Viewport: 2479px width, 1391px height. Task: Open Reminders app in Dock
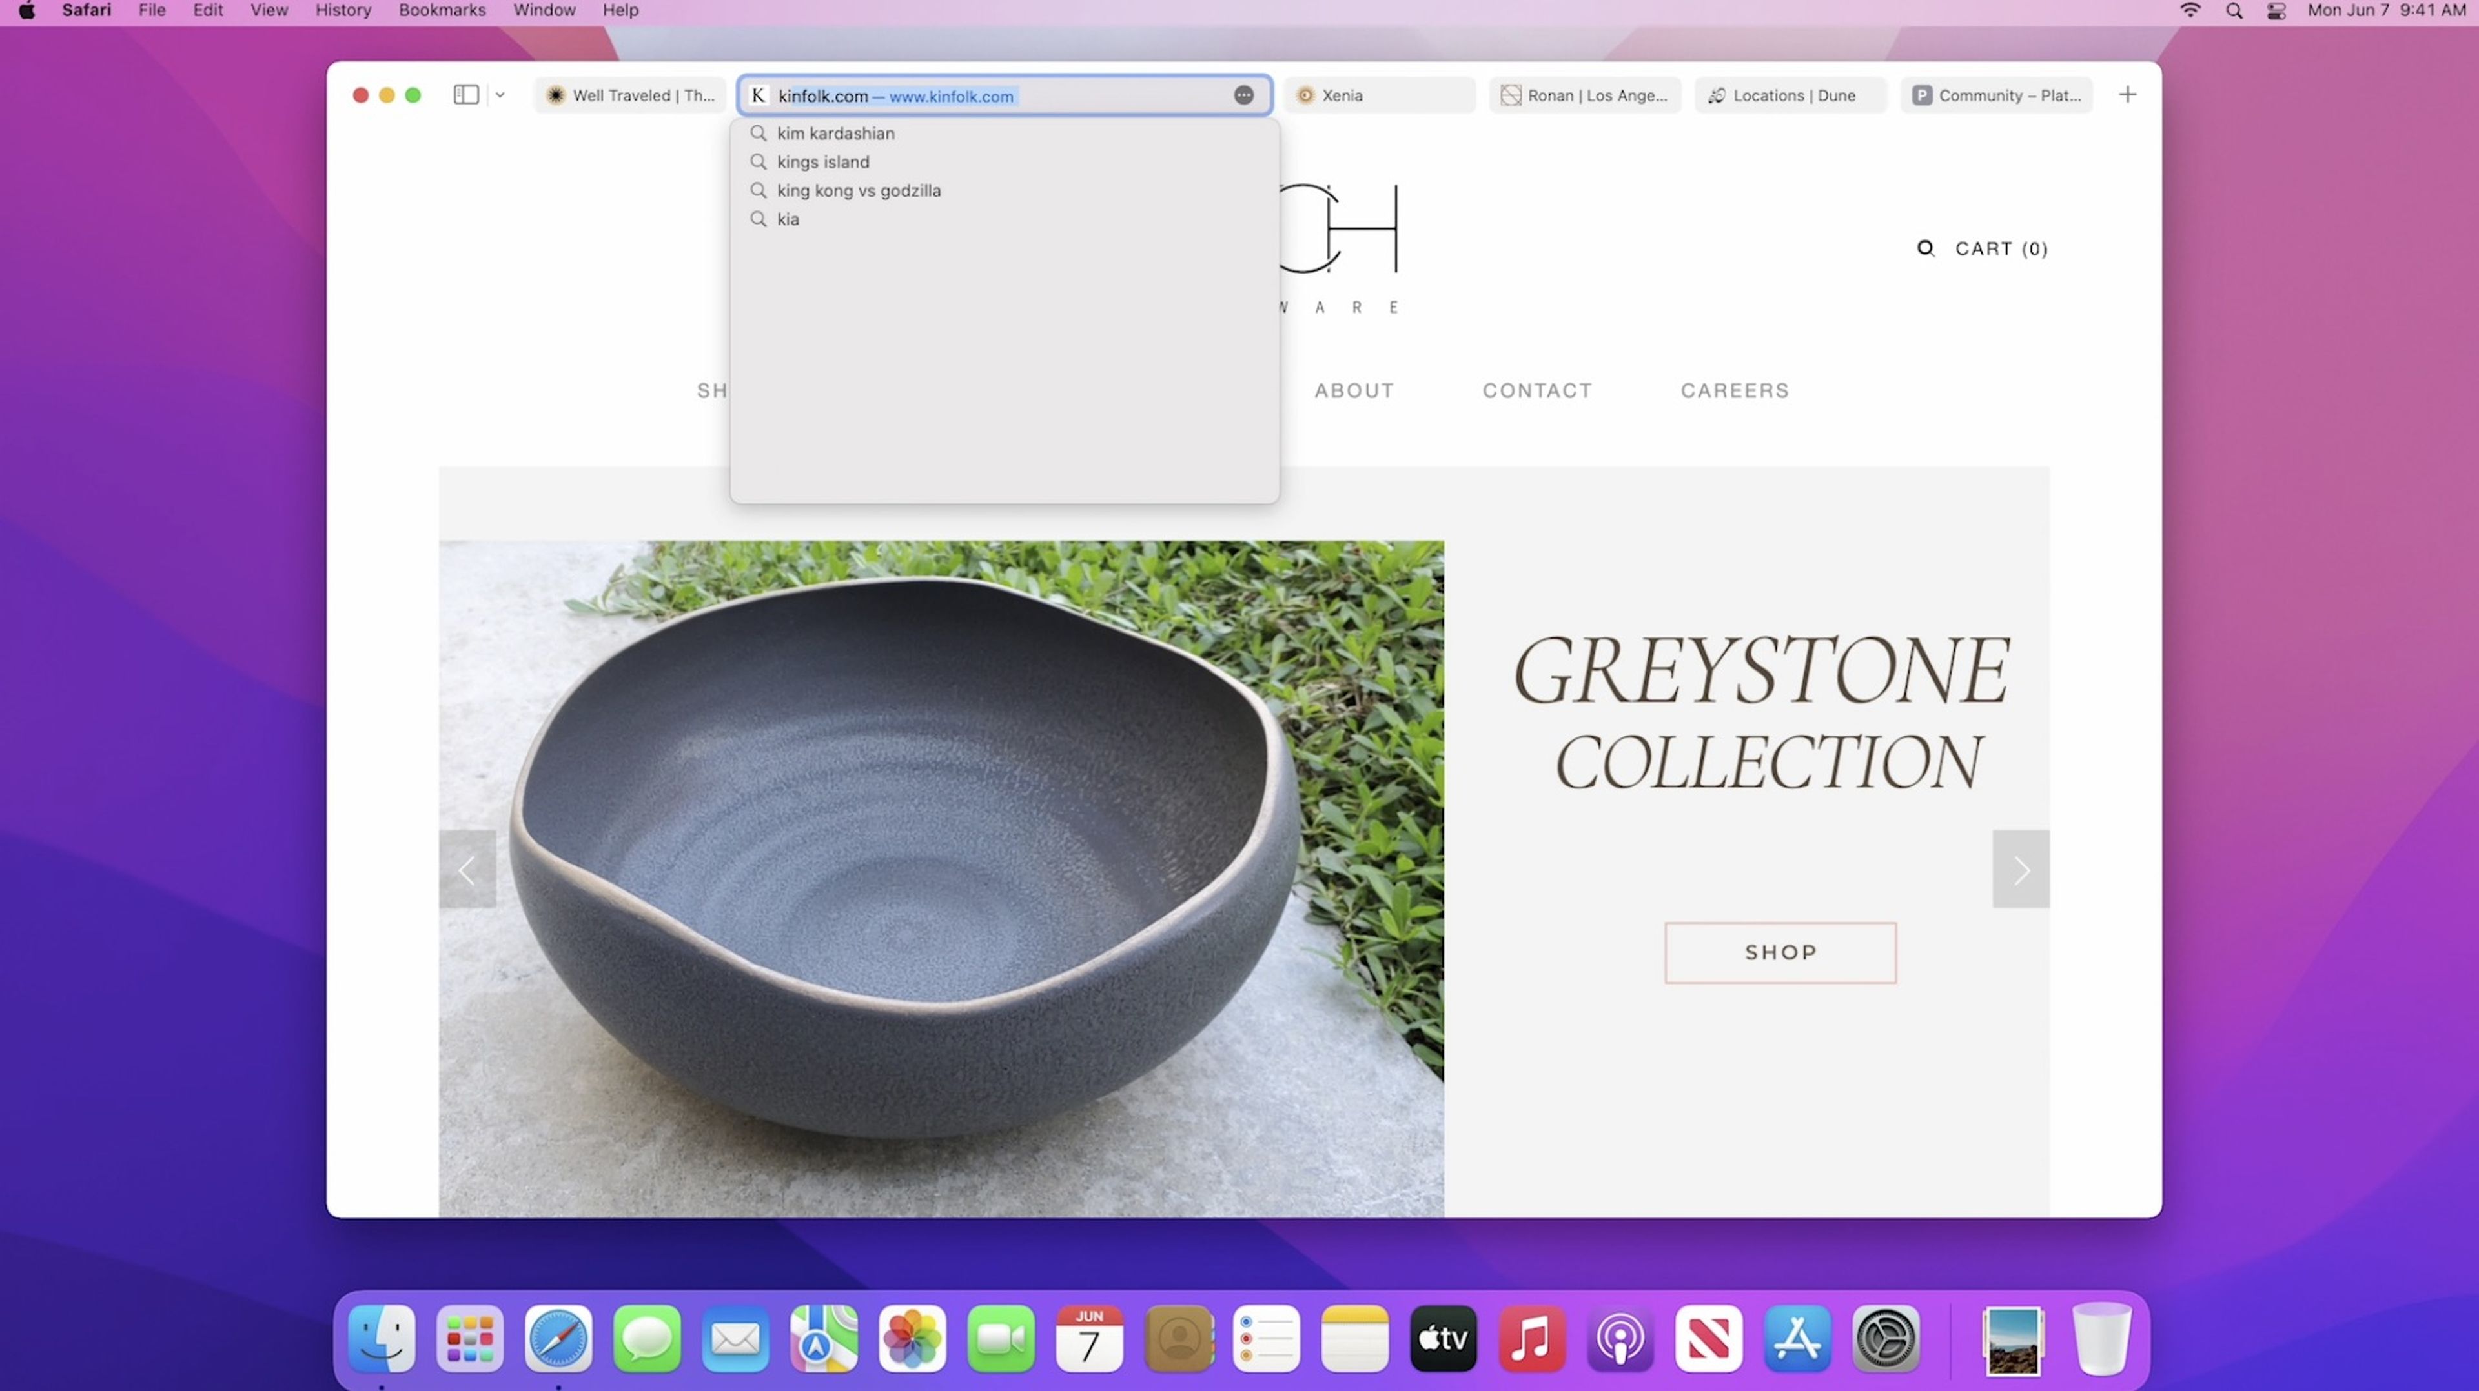[1267, 1338]
